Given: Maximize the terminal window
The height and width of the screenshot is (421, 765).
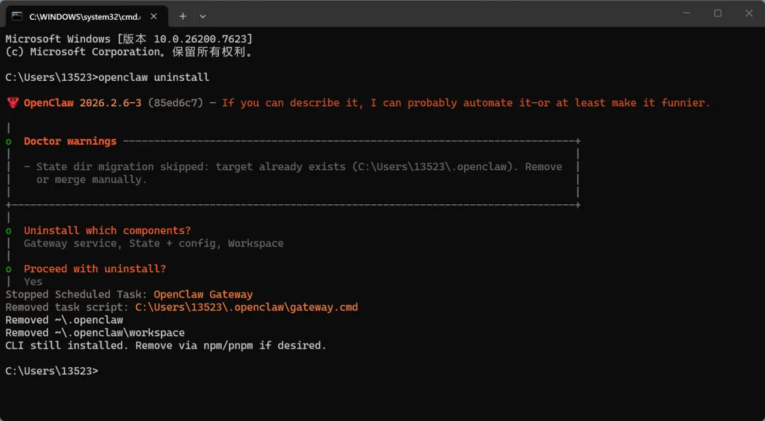Looking at the screenshot, I should tap(718, 13).
